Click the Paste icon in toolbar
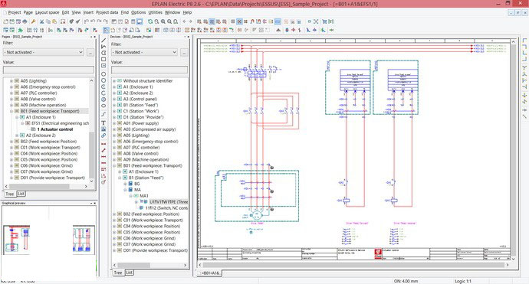The image size is (529, 284). (54, 21)
